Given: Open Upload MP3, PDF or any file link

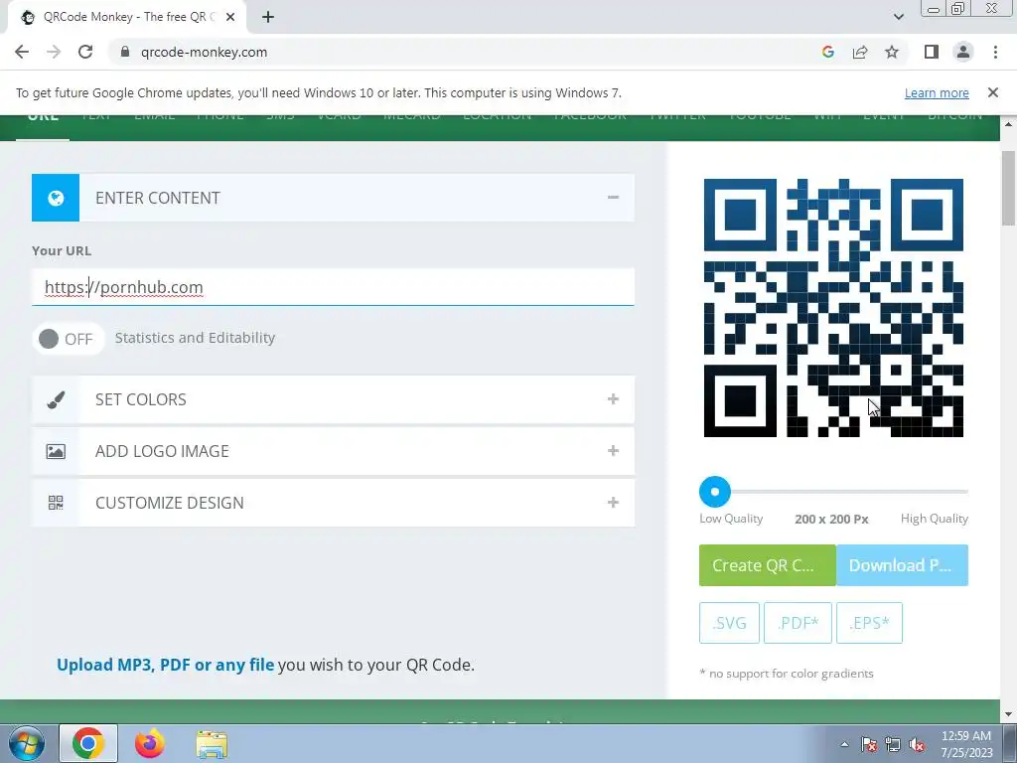Looking at the screenshot, I should (166, 665).
